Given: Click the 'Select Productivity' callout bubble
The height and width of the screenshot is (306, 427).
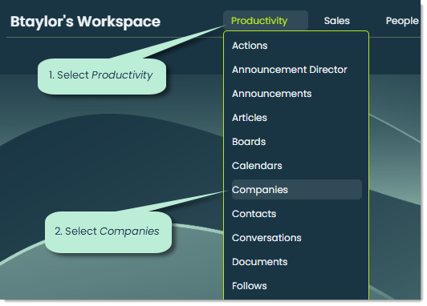Looking at the screenshot, I should (x=102, y=76).
